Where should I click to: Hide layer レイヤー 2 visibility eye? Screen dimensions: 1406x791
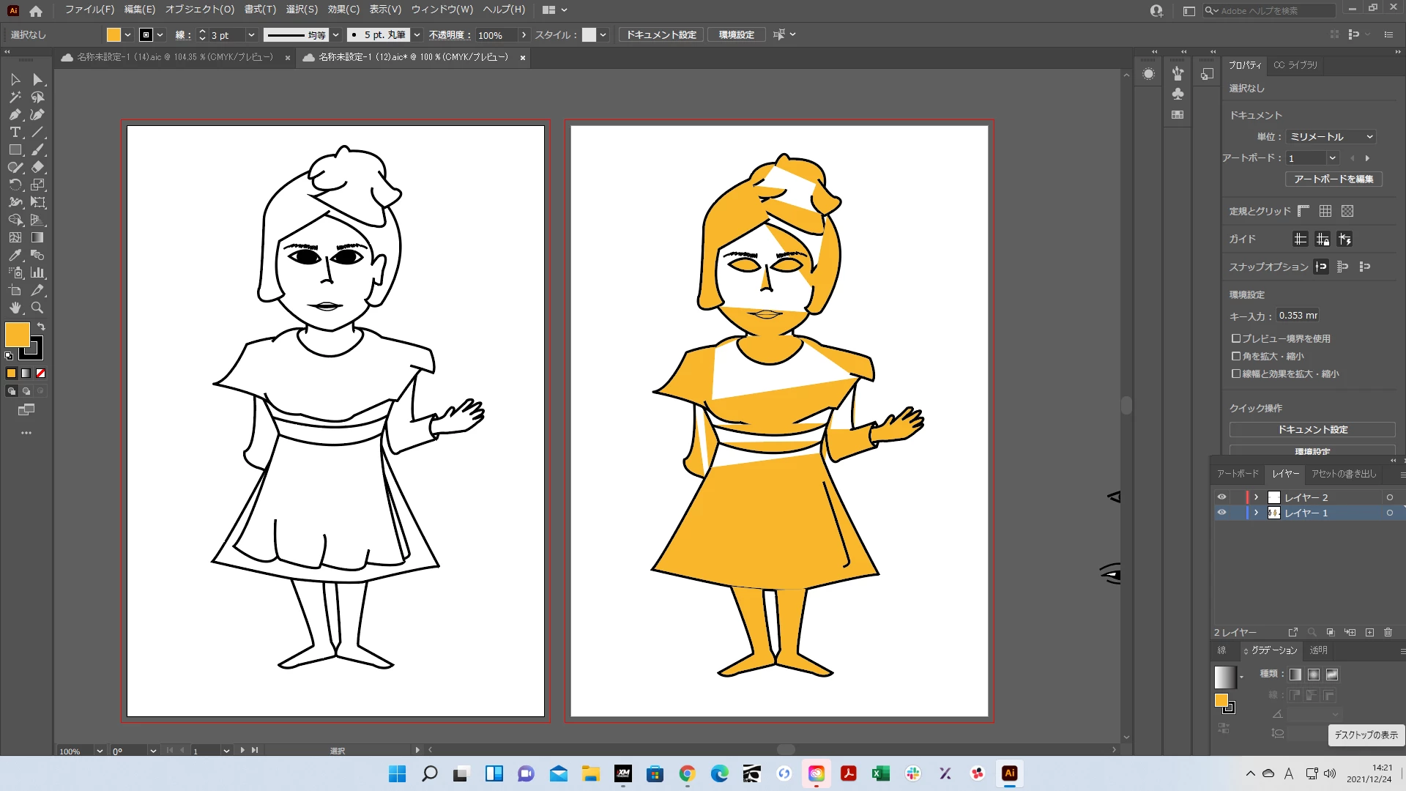[x=1221, y=497]
